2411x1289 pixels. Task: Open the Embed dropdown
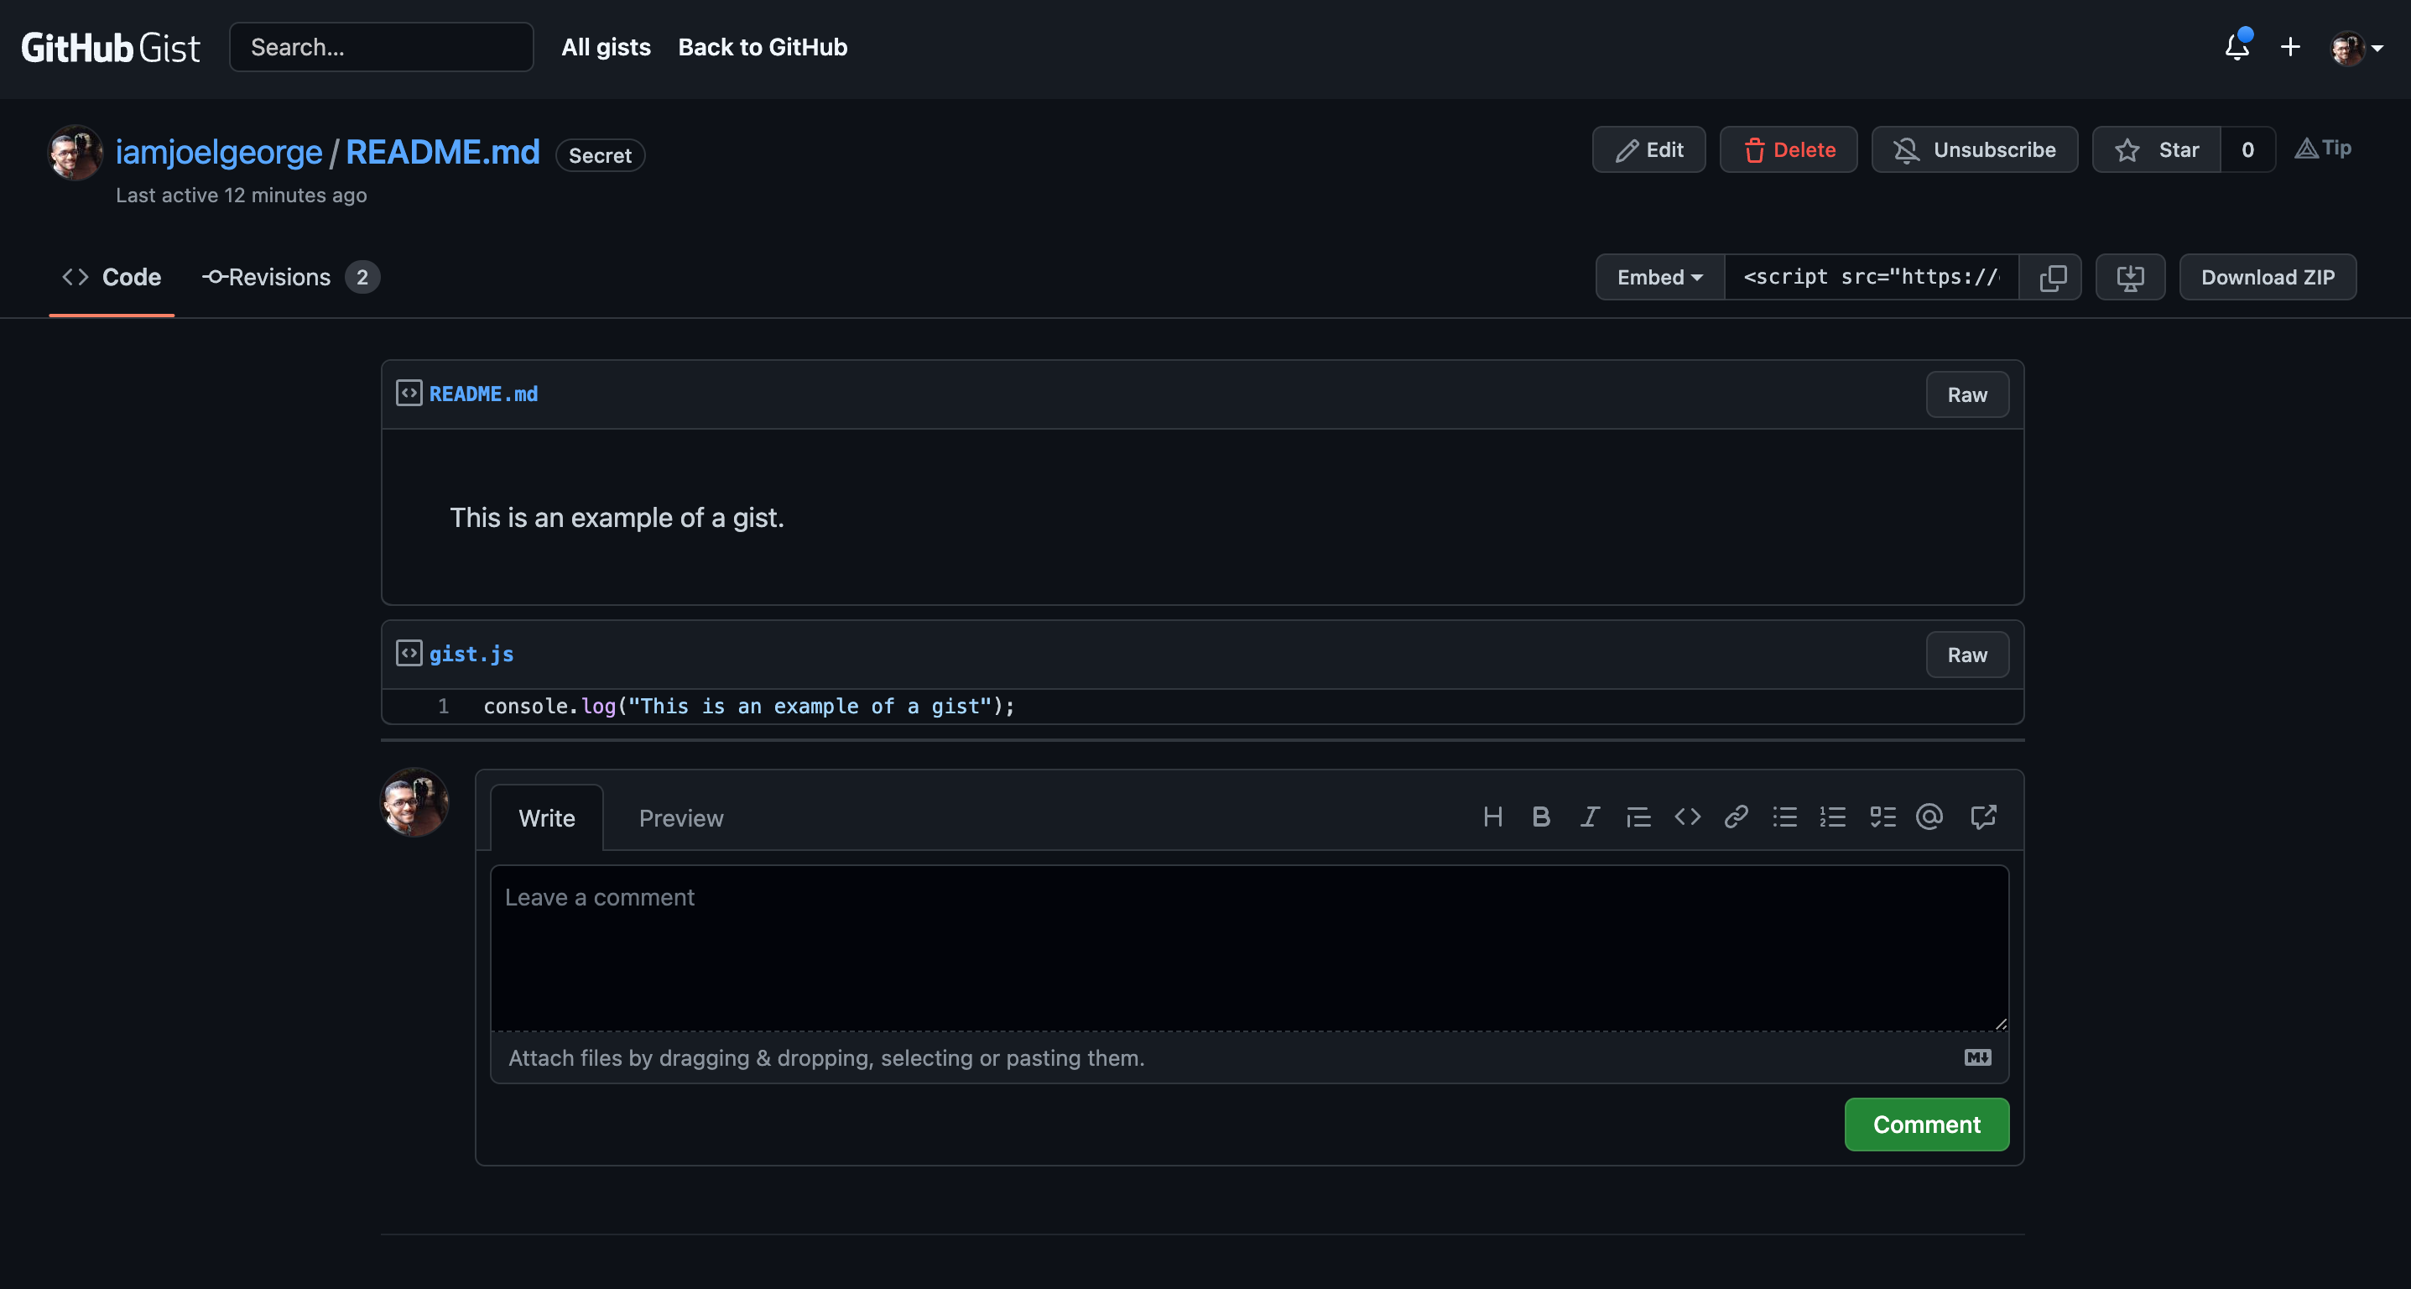(x=1659, y=277)
